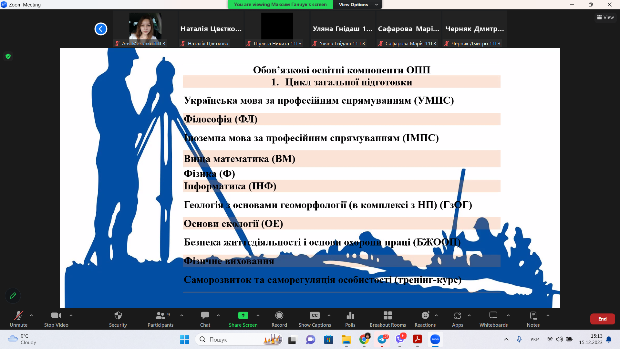Open the Security shield menu

click(x=118, y=319)
